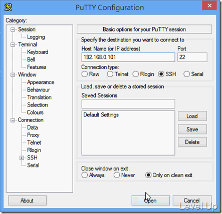Click the Host Name input field
Image resolution: width=222 pixels, height=214 pixels.
pyautogui.click(x=128, y=57)
